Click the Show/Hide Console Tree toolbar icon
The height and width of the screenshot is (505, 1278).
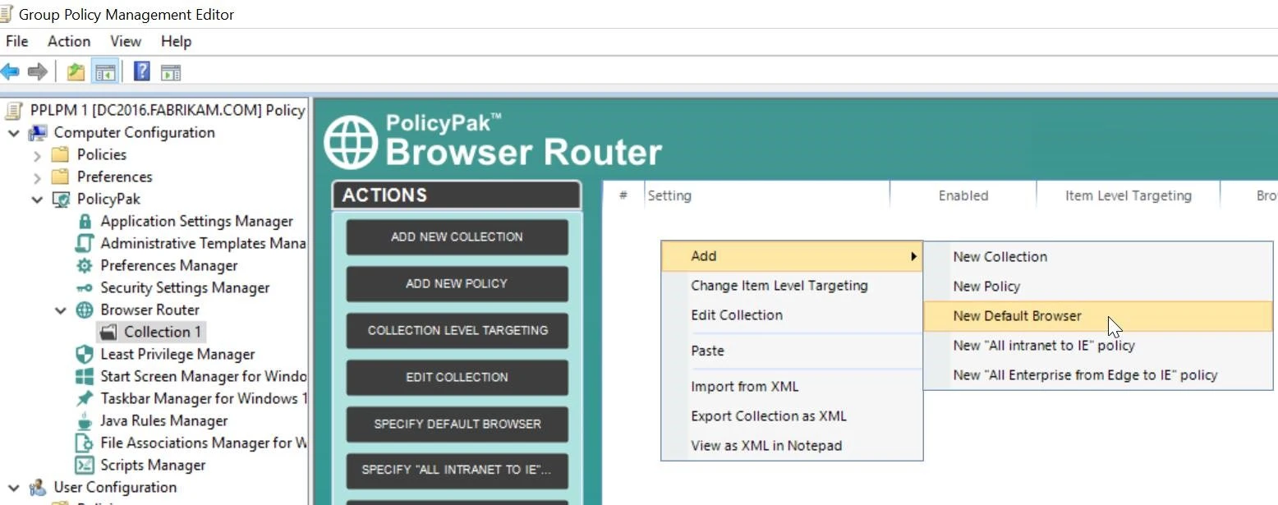(105, 72)
